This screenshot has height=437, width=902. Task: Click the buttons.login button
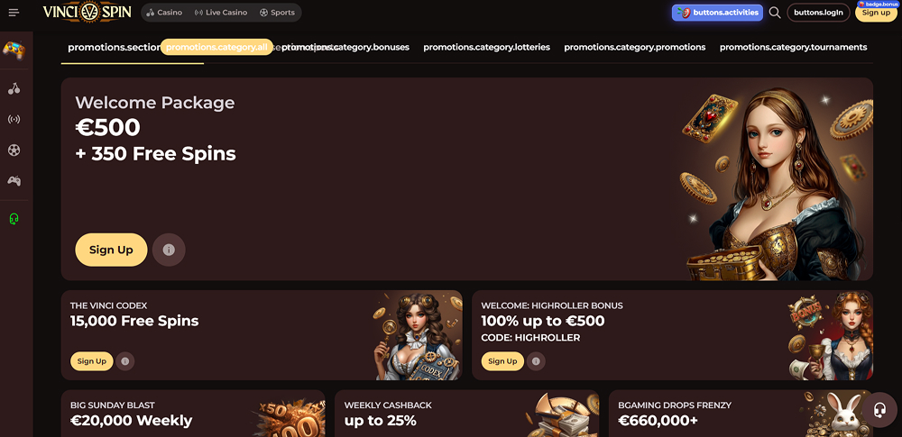click(x=818, y=13)
